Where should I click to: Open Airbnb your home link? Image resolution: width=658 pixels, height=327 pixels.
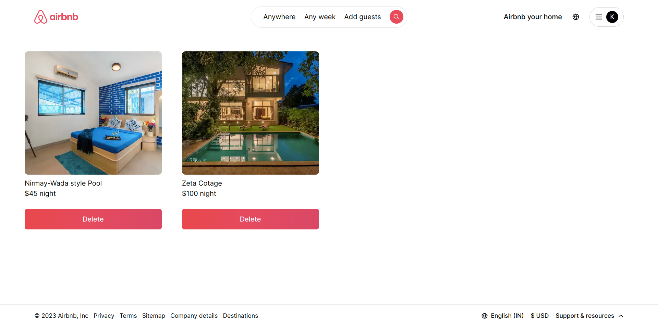coord(533,17)
